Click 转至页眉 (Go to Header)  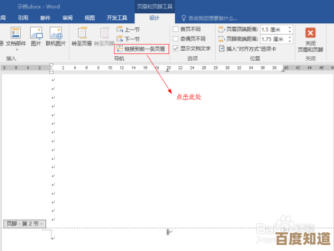(81, 37)
